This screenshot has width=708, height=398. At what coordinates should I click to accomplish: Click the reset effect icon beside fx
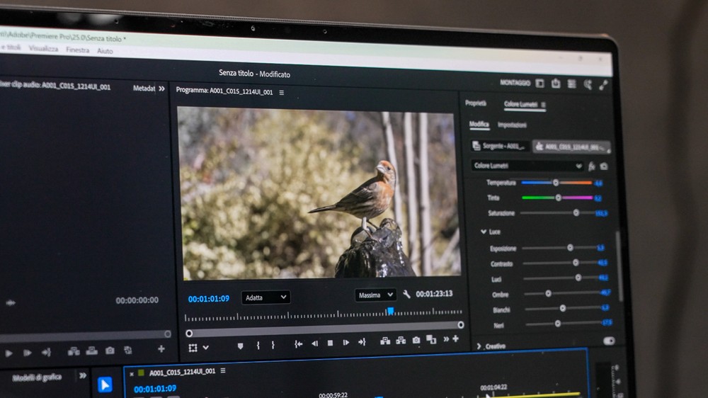click(604, 166)
